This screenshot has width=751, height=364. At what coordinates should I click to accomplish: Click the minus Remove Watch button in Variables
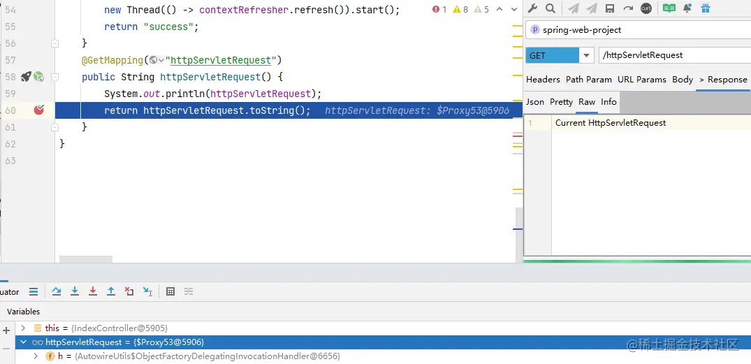pos(6,349)
